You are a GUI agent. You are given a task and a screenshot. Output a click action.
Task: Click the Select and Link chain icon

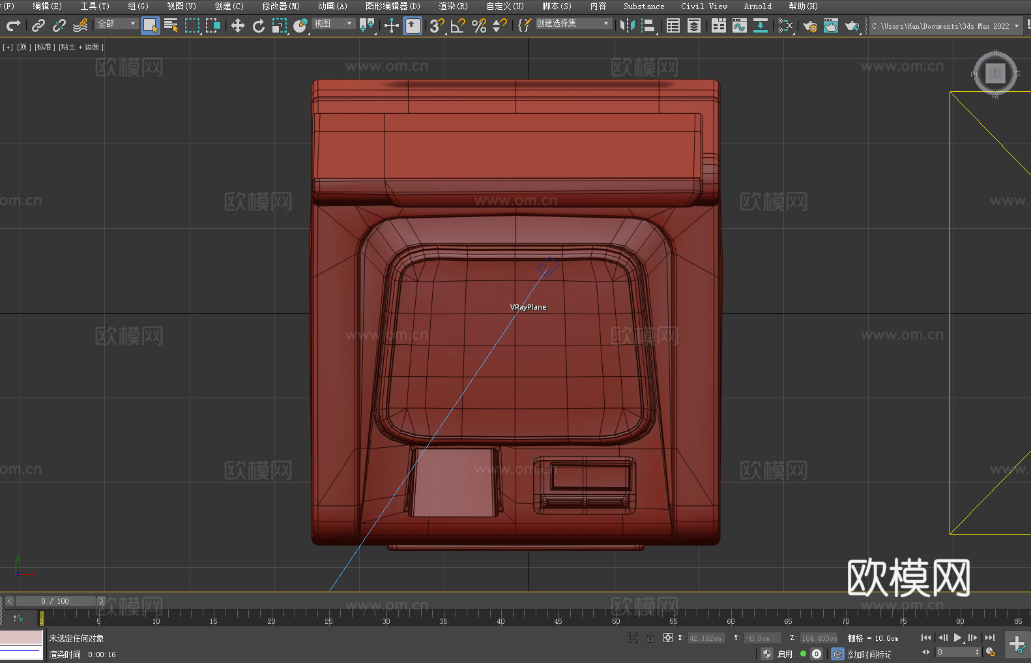[38, 25]
